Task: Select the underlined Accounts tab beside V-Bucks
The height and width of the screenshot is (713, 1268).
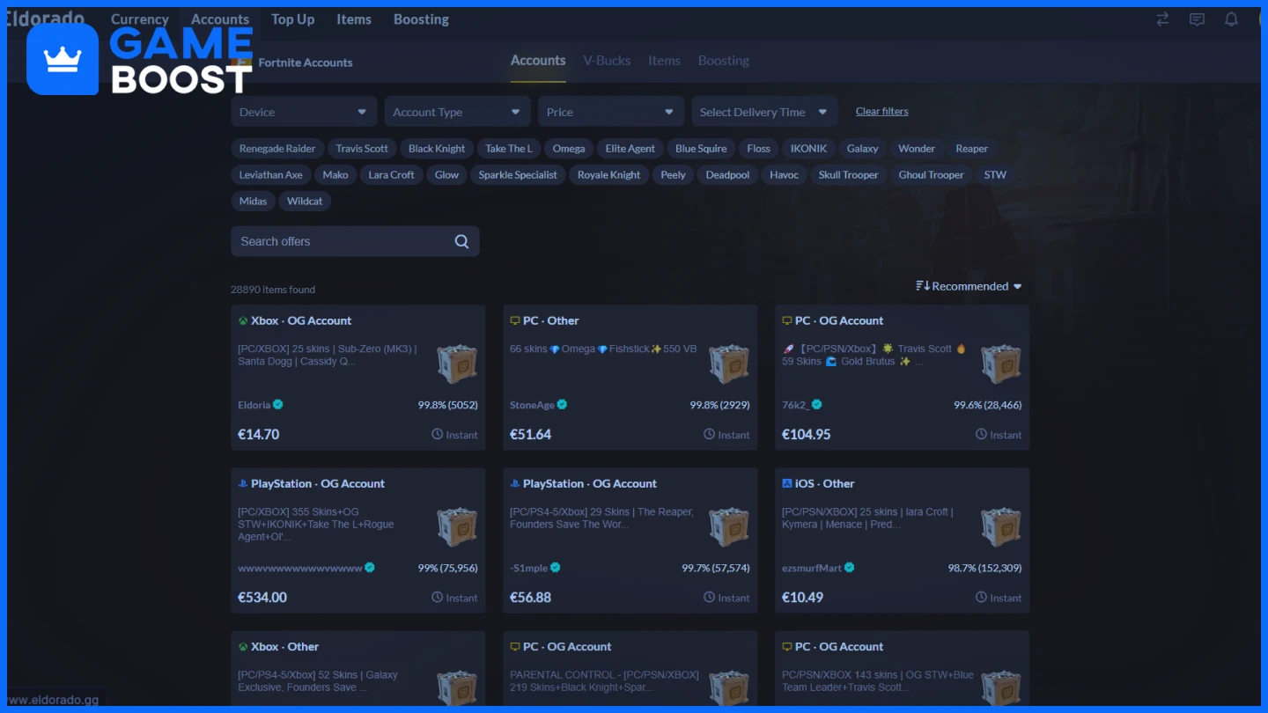Action: [538, 61]
